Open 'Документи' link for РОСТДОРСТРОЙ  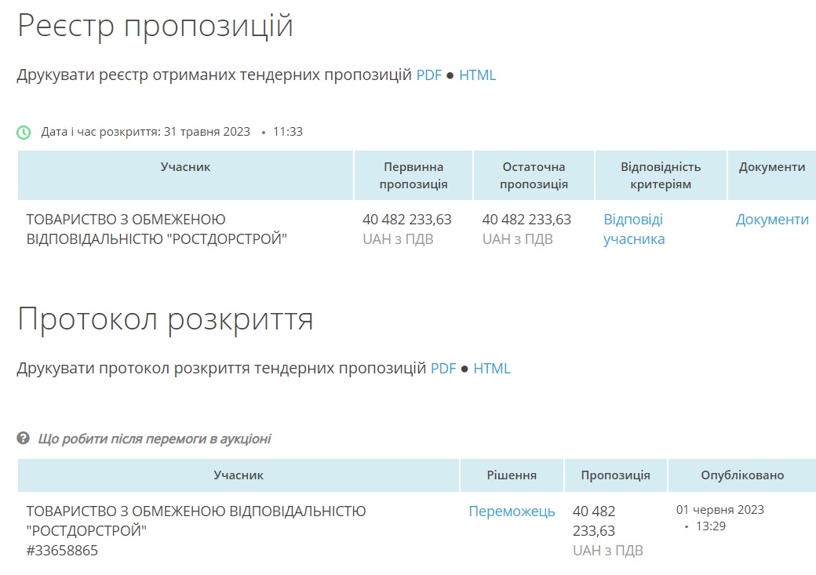[x=772, y=220]
